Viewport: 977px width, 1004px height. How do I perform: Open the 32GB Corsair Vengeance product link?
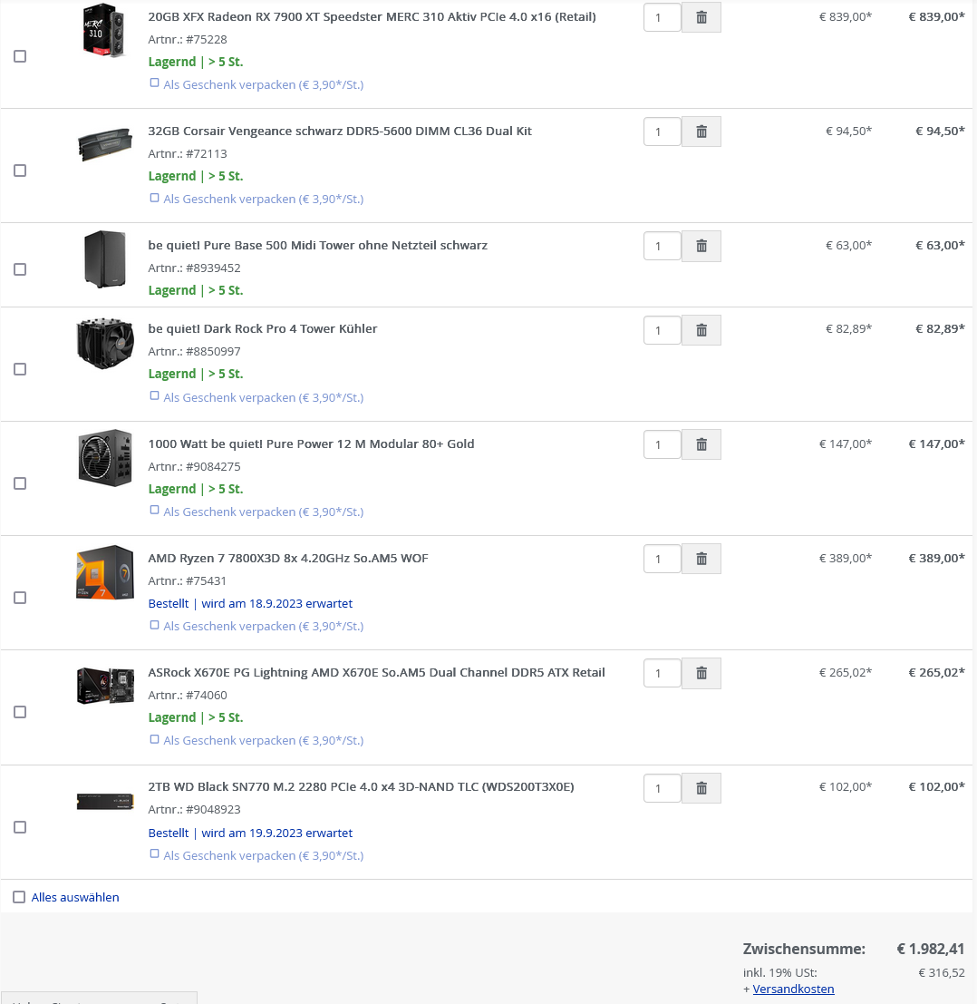tap(341, 131)
